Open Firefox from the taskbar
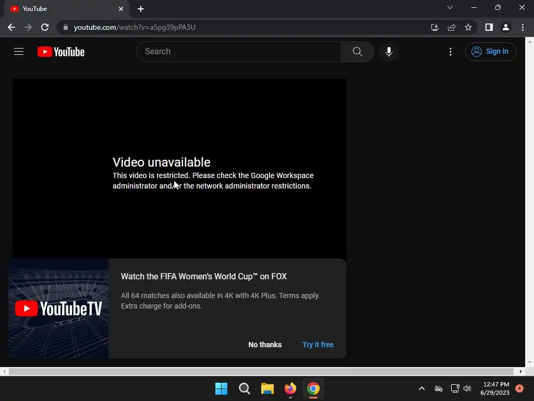 290,388
